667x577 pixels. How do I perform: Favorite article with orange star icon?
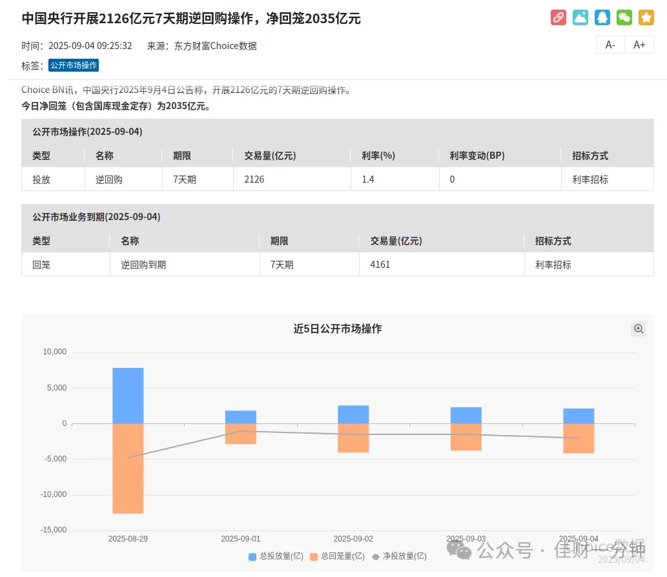646,17
